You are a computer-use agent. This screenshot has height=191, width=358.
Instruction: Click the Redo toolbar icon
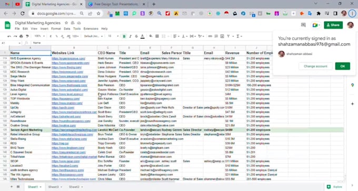click(15, 36)
